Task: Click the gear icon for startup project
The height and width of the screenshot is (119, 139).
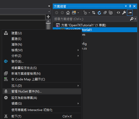Action: tap(6, 98)
